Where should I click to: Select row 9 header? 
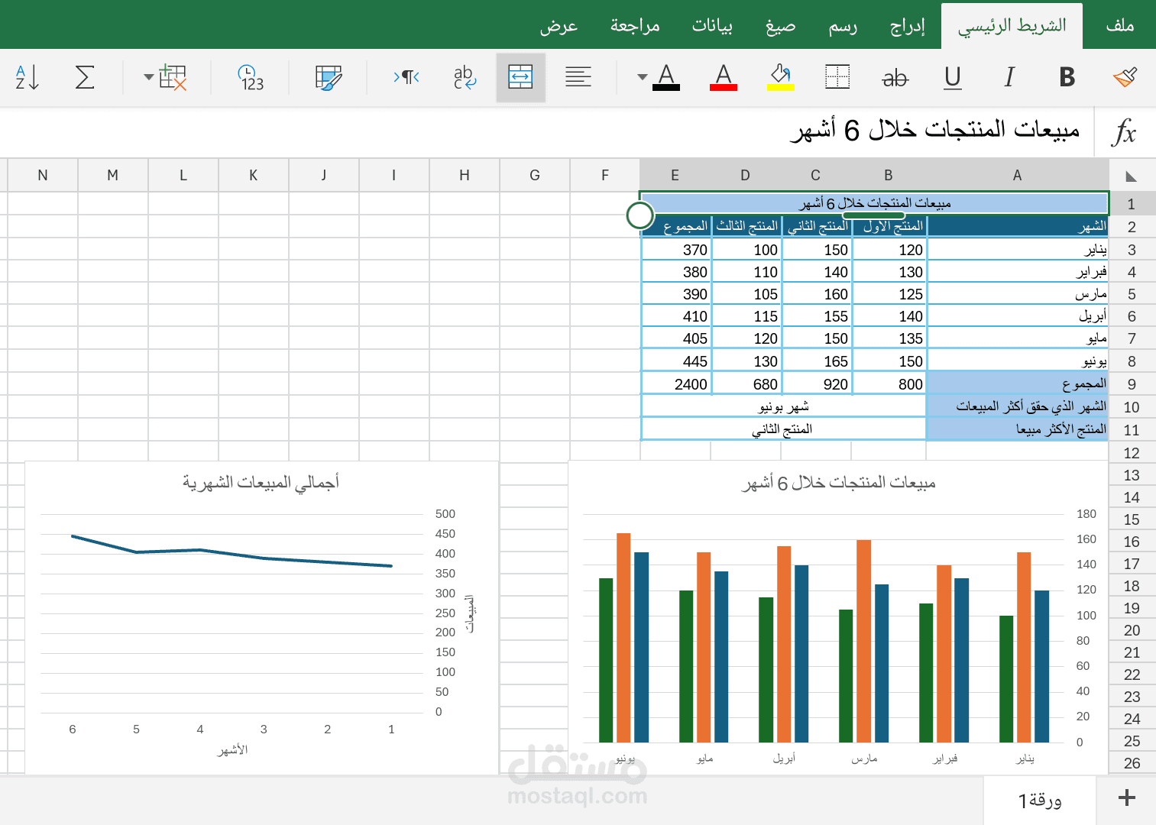coord(1132,384)
